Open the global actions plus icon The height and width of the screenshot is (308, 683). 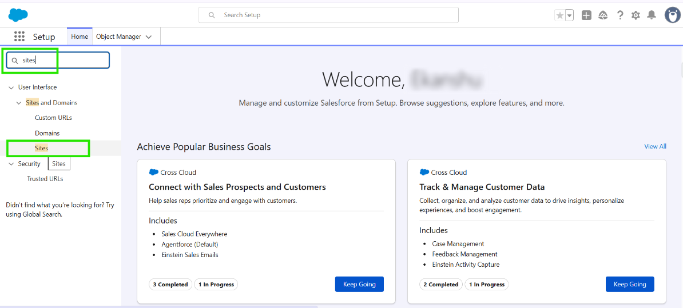[586, 15]
